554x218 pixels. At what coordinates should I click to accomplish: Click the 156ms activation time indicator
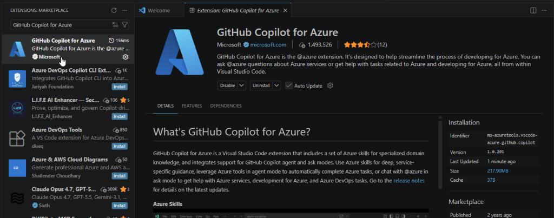[118, 41]
